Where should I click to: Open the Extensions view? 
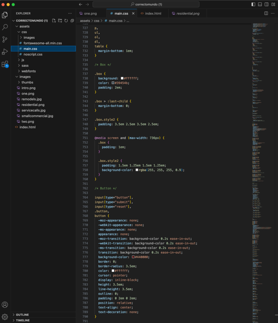(x=5, y=64)
